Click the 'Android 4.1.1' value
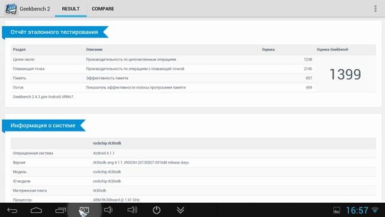The width and height of the screenshot is (385, 217). pos(104,153)
